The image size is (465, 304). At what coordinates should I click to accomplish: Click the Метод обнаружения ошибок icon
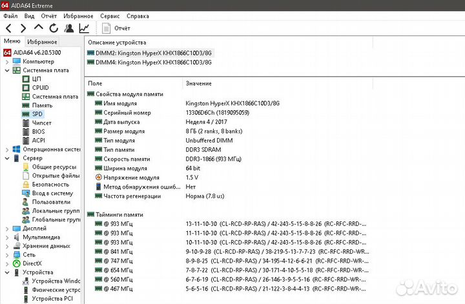[98, 187]
